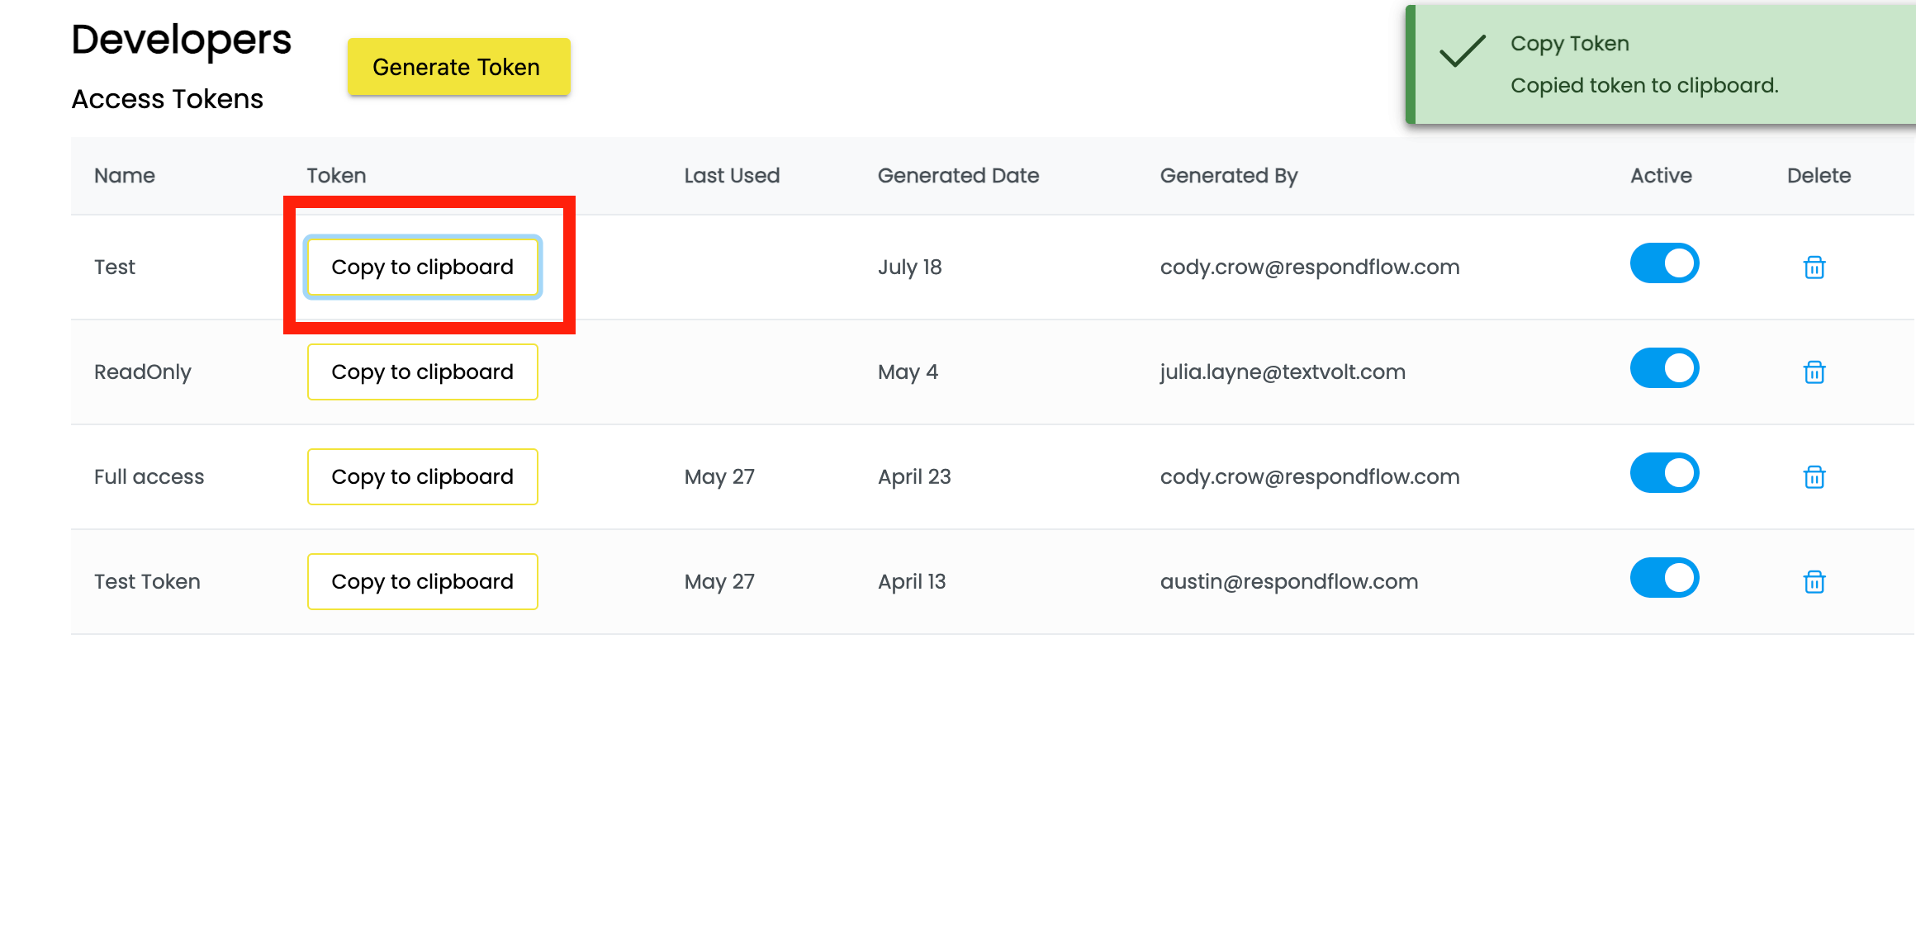The image size is (1916, 928).
Task: Copy the Full access token to clipboard
Action: pos(423,476)
